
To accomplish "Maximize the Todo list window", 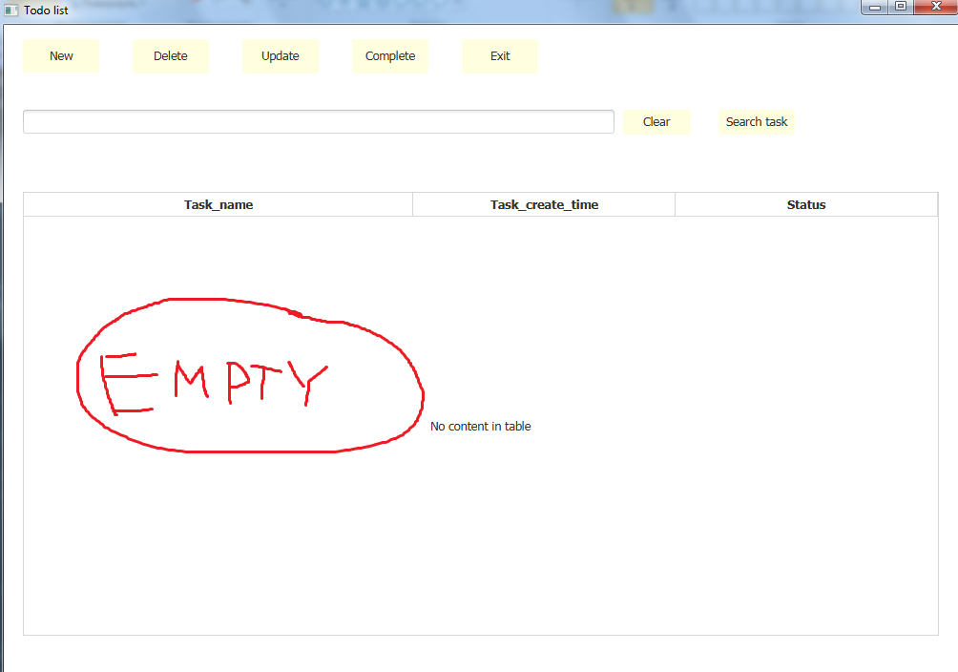I will pyautogui.click(x=901, y=7).
